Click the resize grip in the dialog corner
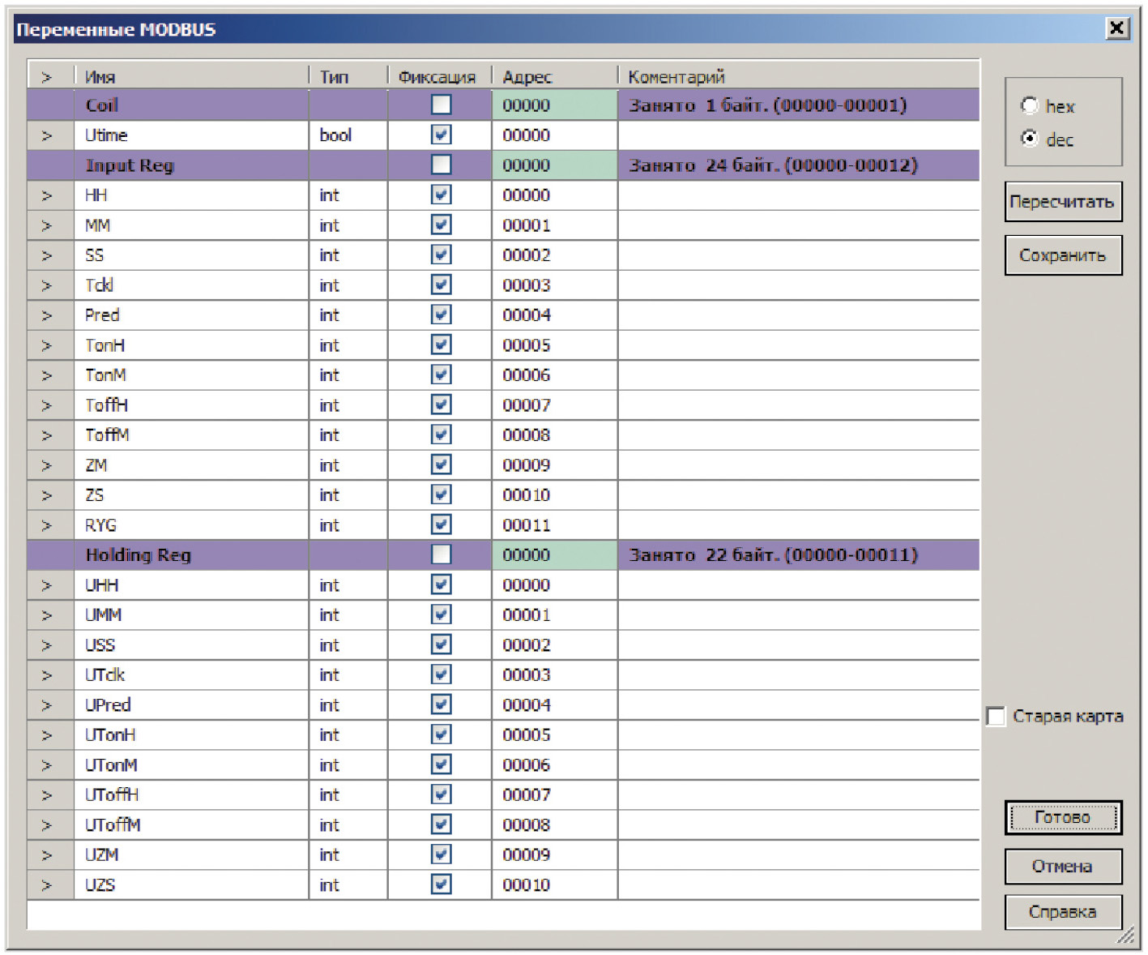Viewport: 1148px width, 955px height. click(x=1126, y=936)
